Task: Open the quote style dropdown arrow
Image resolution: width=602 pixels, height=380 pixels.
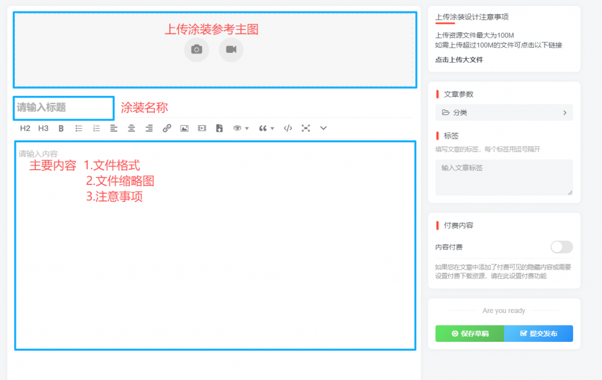Action: coord(272,128)
